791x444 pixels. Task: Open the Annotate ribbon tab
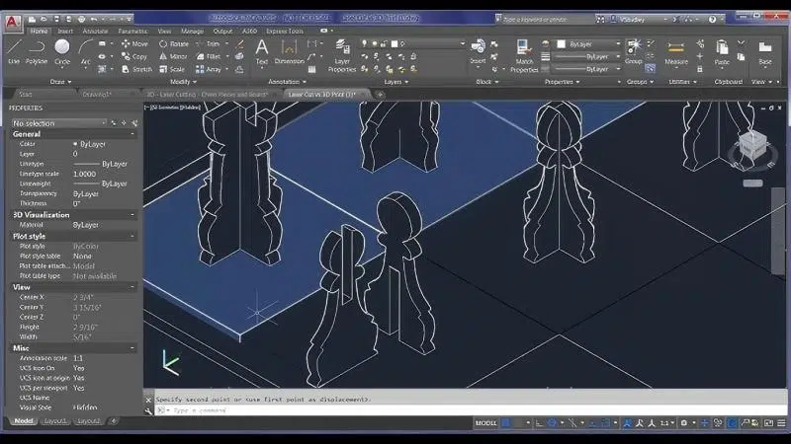pyautogui.click(x=95, y=31)
